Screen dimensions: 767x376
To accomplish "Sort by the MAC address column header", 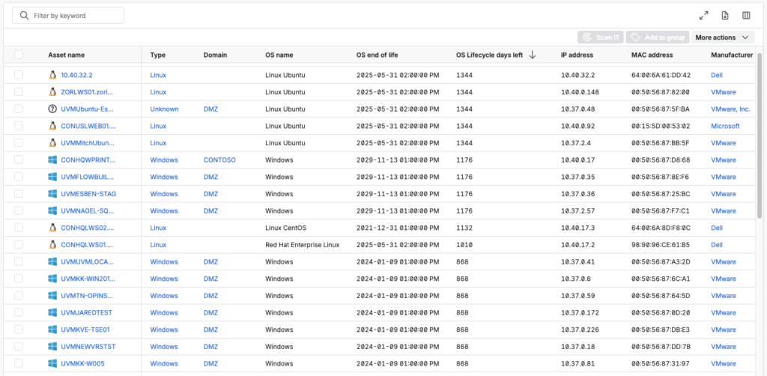I will (x=652, y=55).
